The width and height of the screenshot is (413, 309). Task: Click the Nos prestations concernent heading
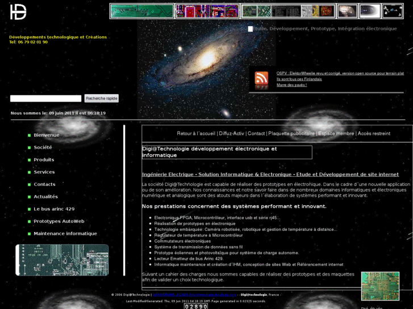pos(234,206)
